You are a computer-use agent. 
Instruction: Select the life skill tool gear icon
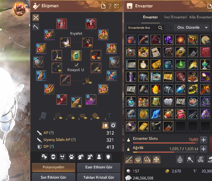(x=36, y=27)
